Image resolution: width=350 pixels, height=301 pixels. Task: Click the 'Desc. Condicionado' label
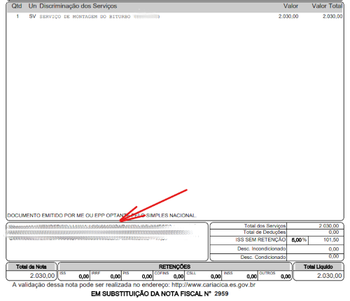(x=263, y=257)
